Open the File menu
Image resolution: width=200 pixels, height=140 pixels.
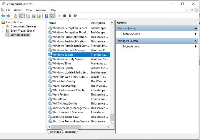pyautogui.click(x=8, y=10)
